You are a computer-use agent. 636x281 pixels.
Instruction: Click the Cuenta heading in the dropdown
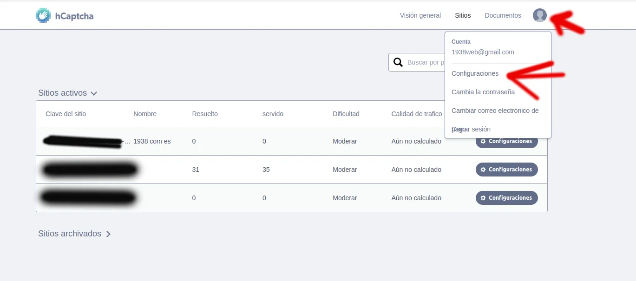pos(461,42)
